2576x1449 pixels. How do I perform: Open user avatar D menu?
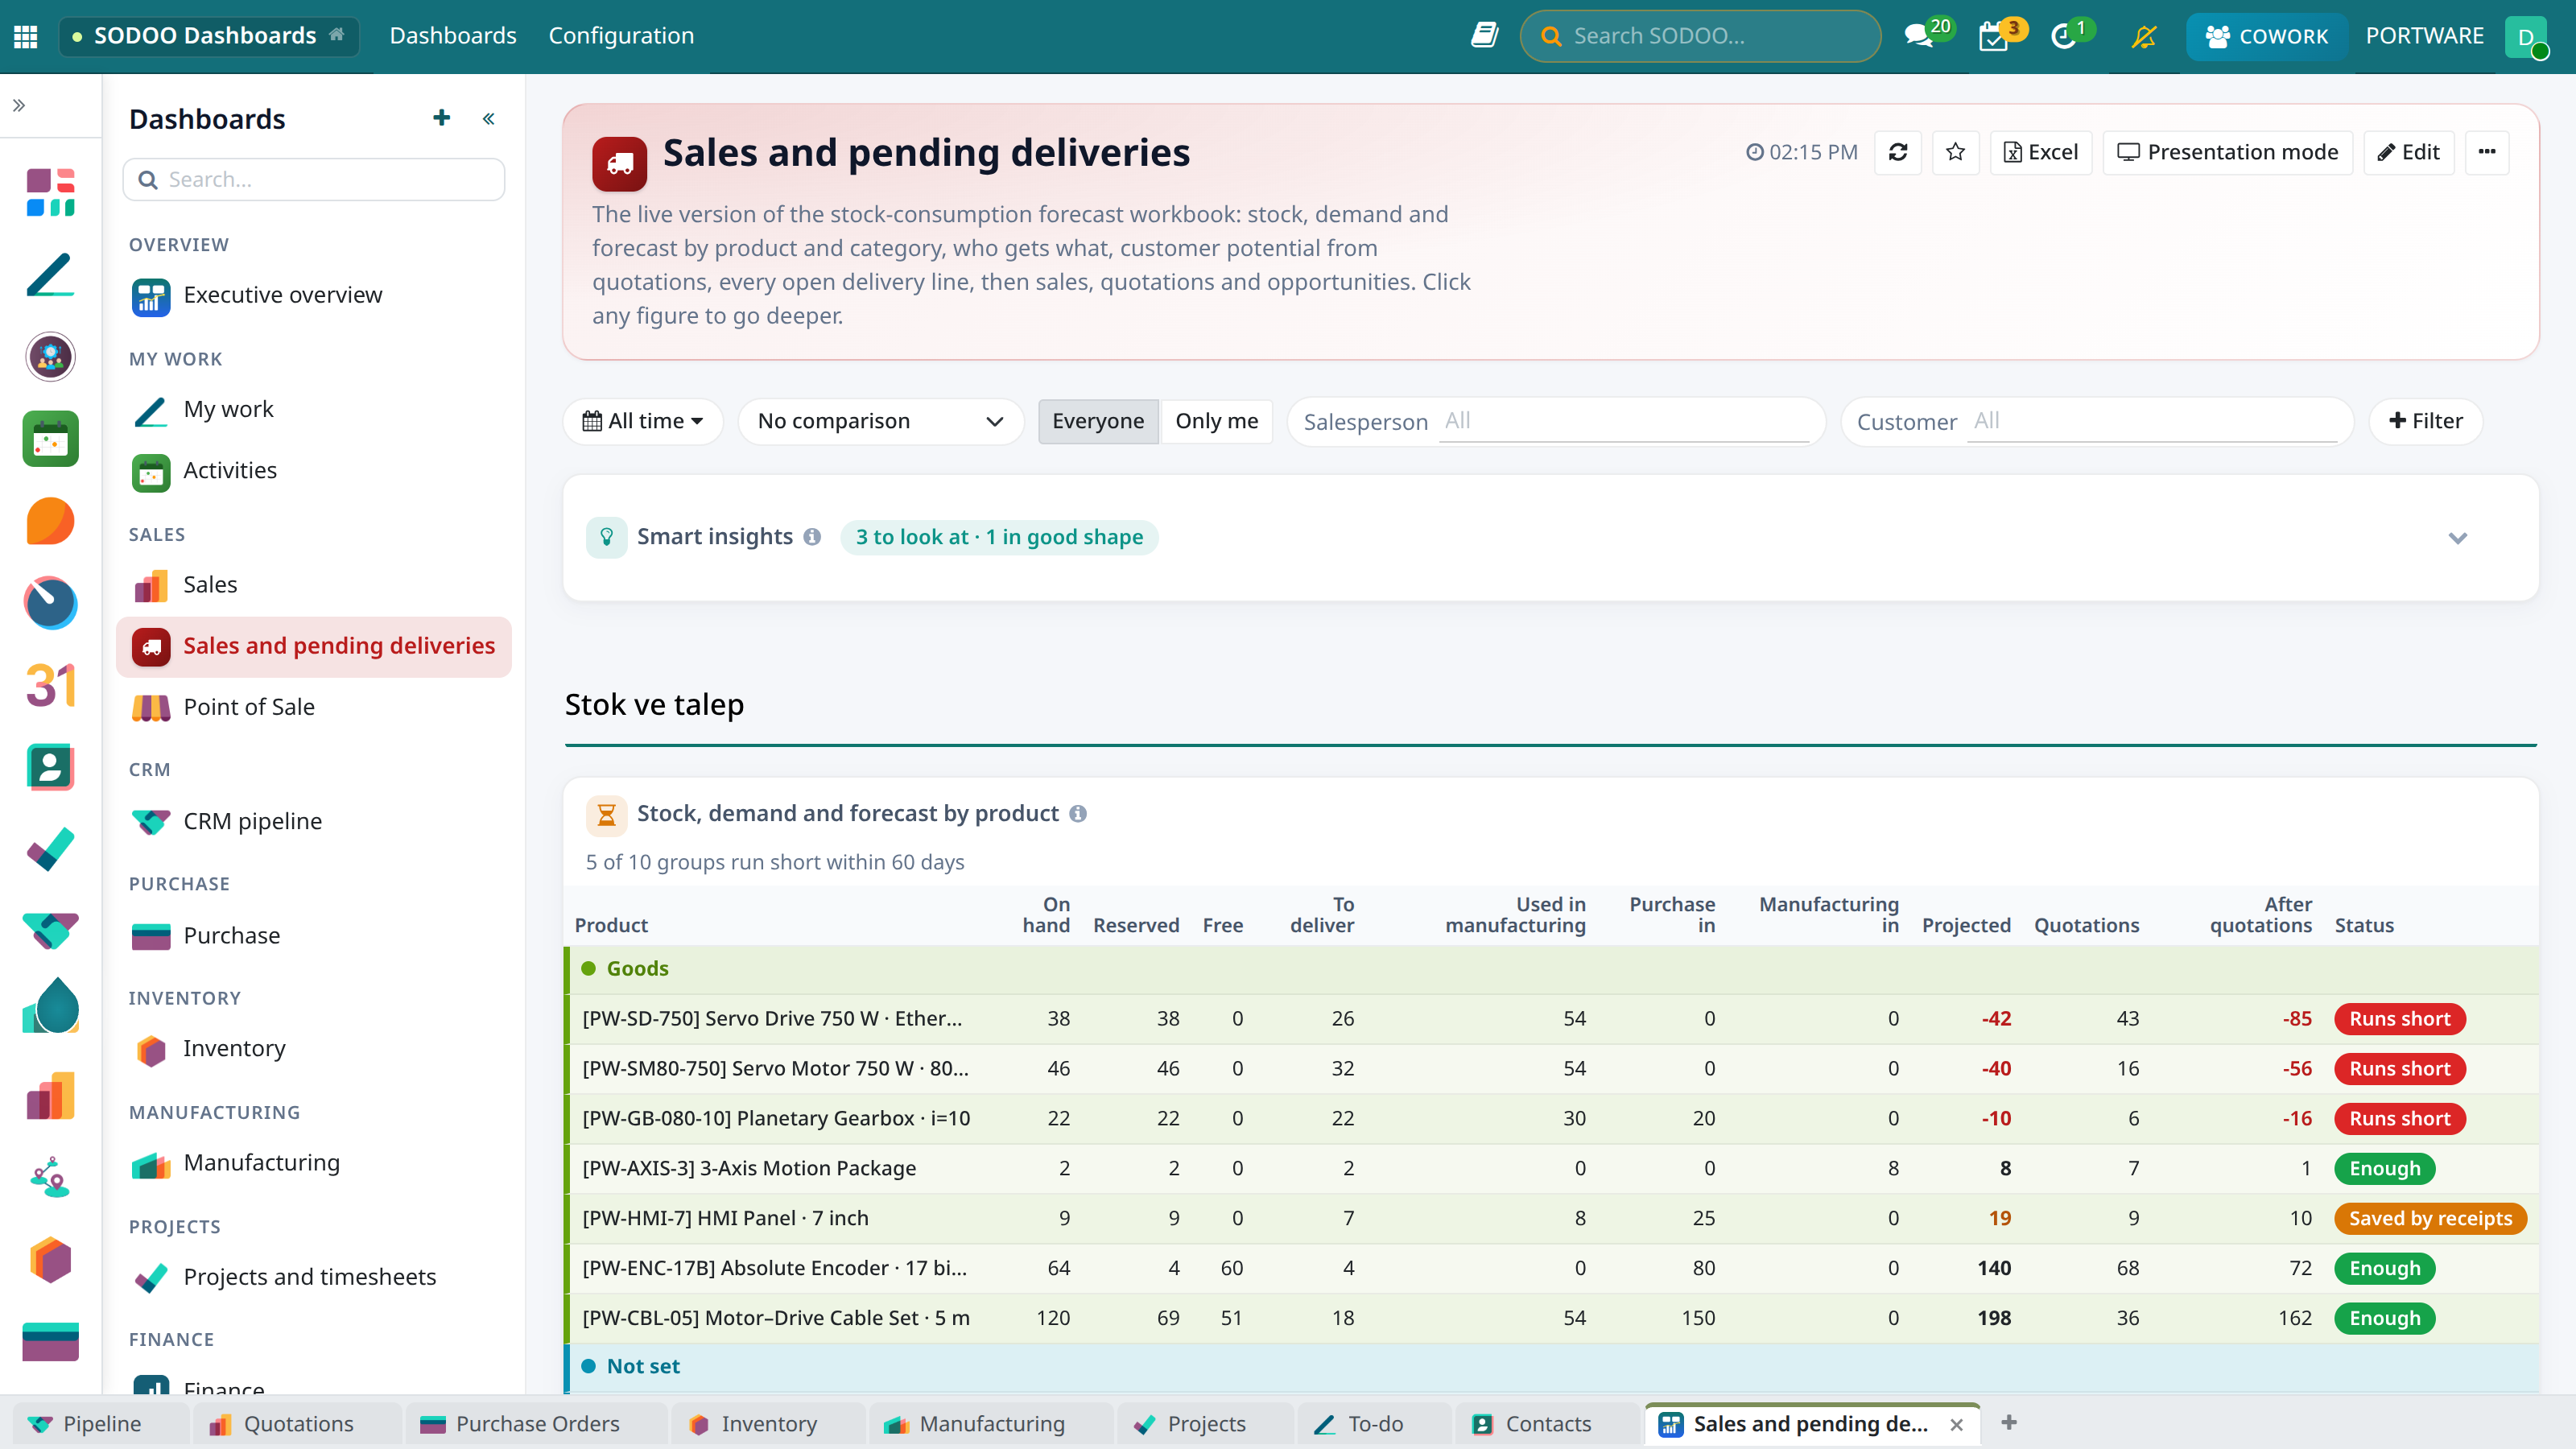click(x=2526, y=36)
